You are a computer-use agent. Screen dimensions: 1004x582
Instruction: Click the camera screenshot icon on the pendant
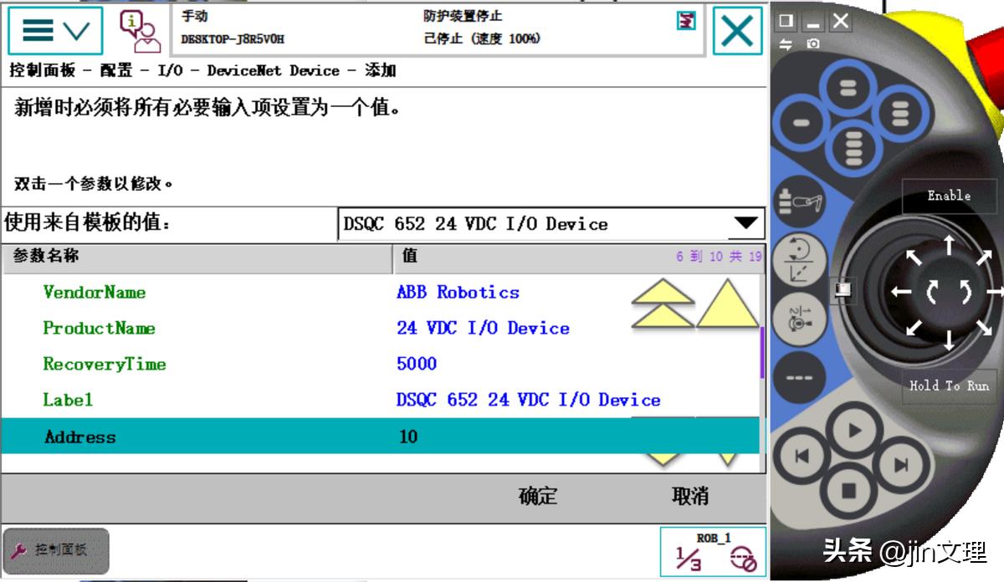pos(813,42)
